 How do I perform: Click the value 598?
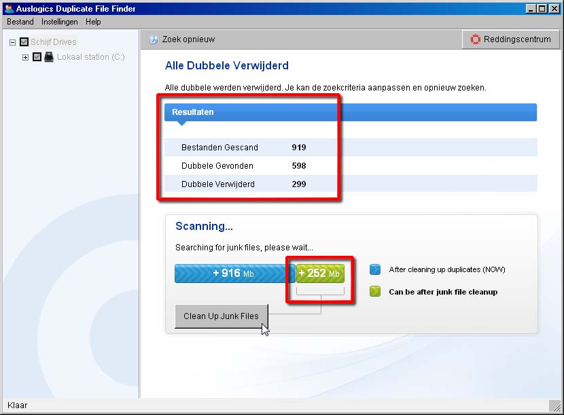(x=299, y=166)
